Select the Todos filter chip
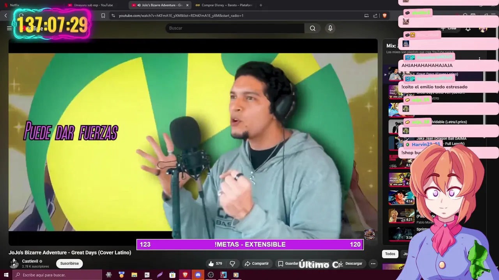Screen dimensions: 499x280 click(x=390, y=254)
